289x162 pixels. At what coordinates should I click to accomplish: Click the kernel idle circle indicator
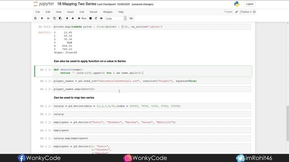(254, 12)
